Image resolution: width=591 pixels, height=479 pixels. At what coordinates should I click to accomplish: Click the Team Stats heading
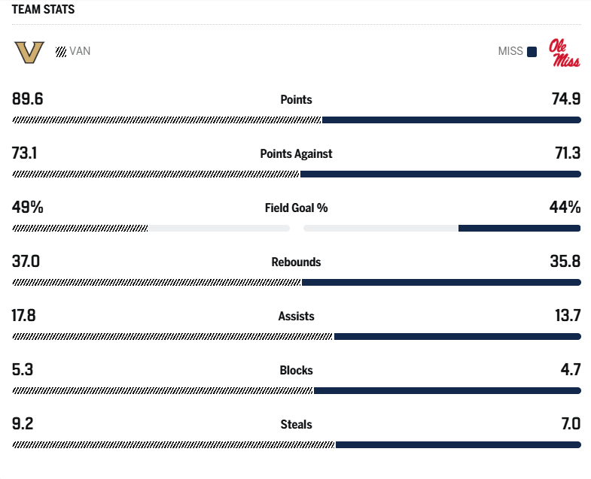click(43, 10)
